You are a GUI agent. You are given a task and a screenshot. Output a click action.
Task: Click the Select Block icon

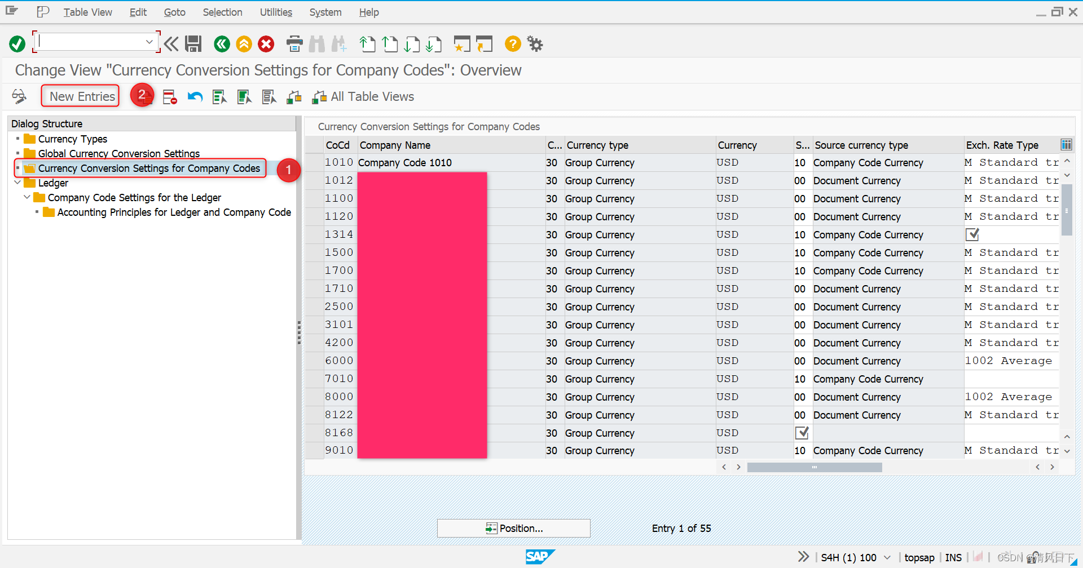pyautogui.click(x=244, y=97)
